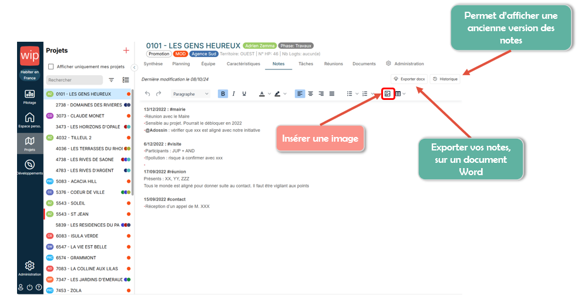This screenshot has height=298, width=588.
Task: Click the Promotion tag
Action: (159, 54)
